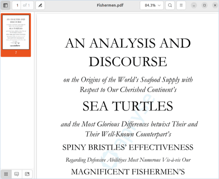Click 'and the Most Glorious Differences' line
219x179 pixels.
pyautogui.click(x=129, y=124)
